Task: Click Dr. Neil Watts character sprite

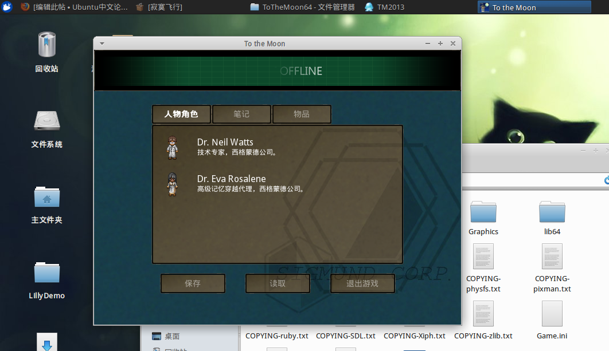Action: [x=173, y=148]
